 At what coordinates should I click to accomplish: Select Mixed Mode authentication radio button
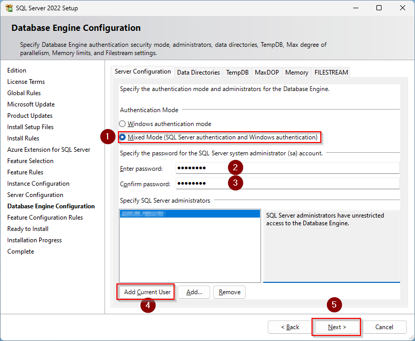click(123, 137)
